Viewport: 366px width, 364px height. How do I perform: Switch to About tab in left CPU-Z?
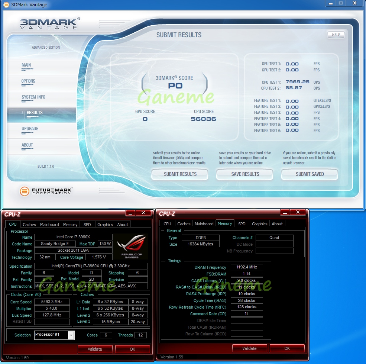click(123, 225)
